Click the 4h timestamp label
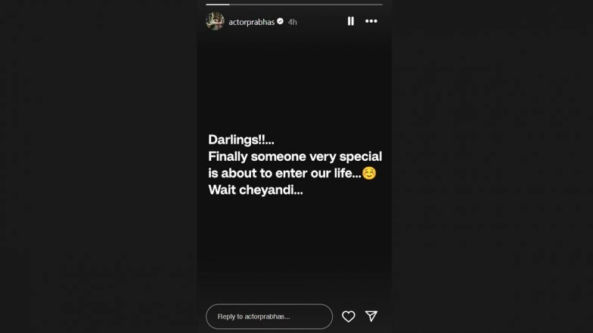Screen dimensions: 593x333 [292, 22]
